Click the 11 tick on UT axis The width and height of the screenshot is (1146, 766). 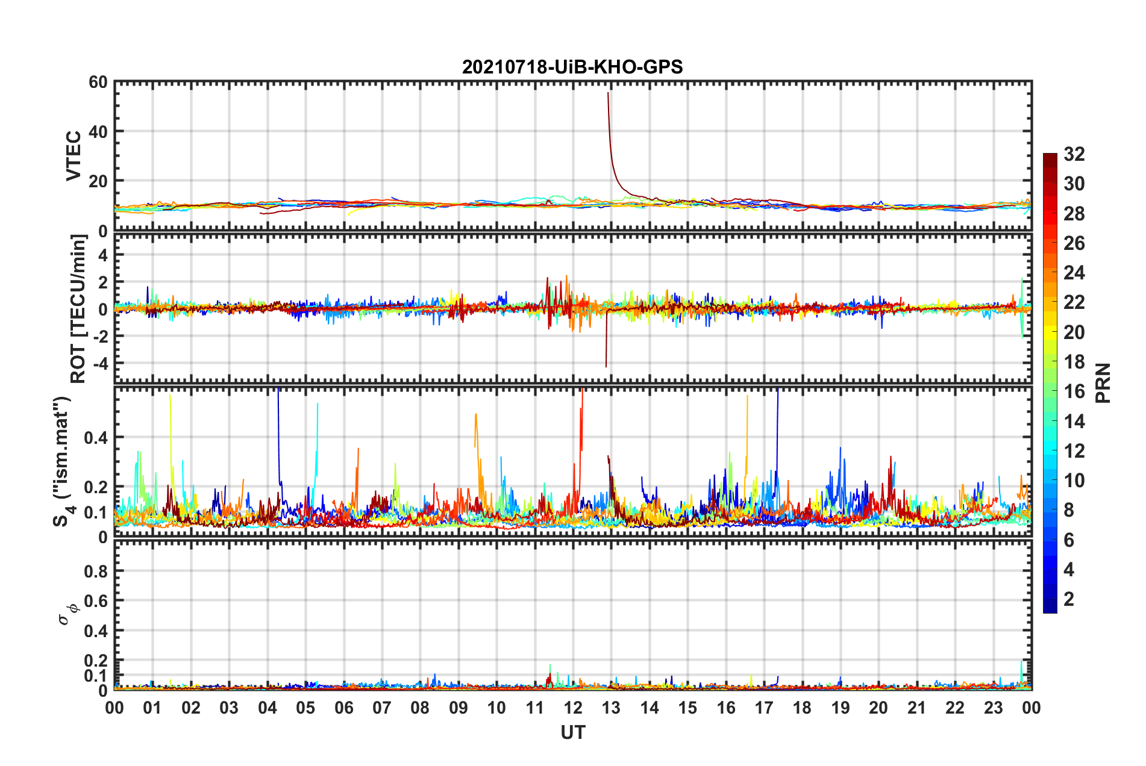(535, 708)
